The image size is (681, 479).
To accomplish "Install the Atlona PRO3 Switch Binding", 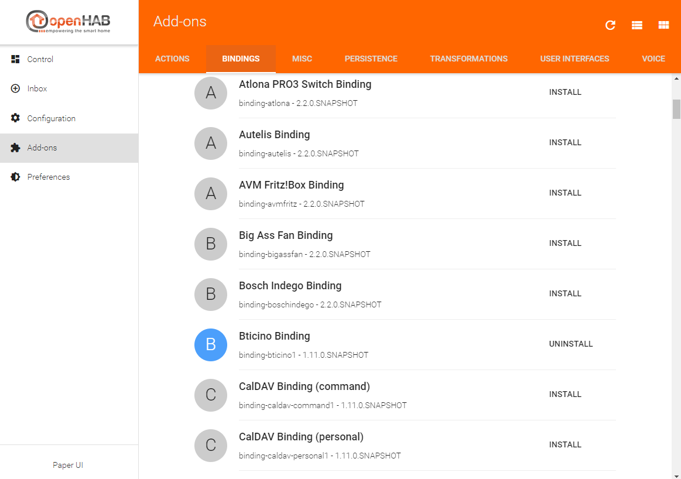I will coord(565,92).
